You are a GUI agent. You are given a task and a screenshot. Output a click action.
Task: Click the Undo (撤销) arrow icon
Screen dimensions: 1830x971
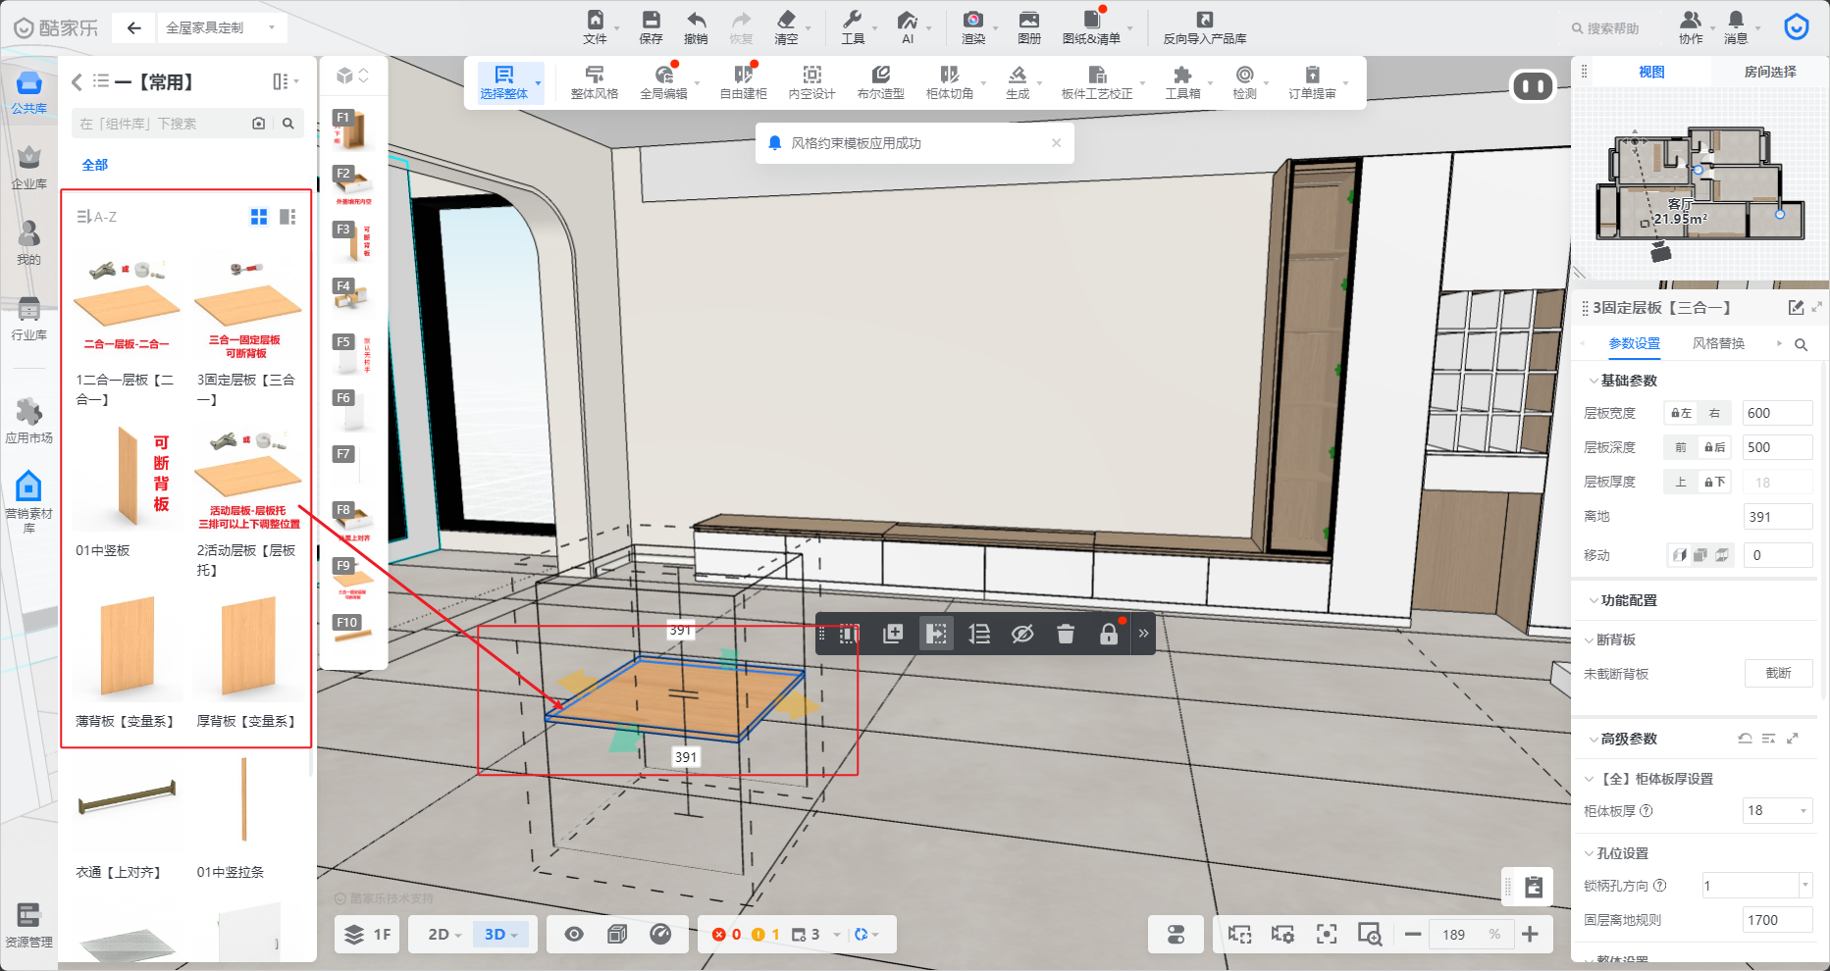(x=696, y=21)
